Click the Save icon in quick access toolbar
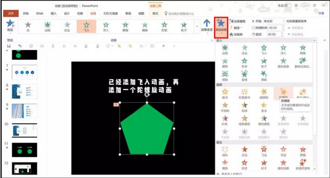This screenshot has width=330, height=178. (x=9, y=46)
